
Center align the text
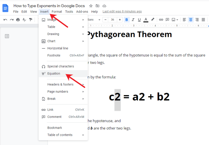pos(191,20)
